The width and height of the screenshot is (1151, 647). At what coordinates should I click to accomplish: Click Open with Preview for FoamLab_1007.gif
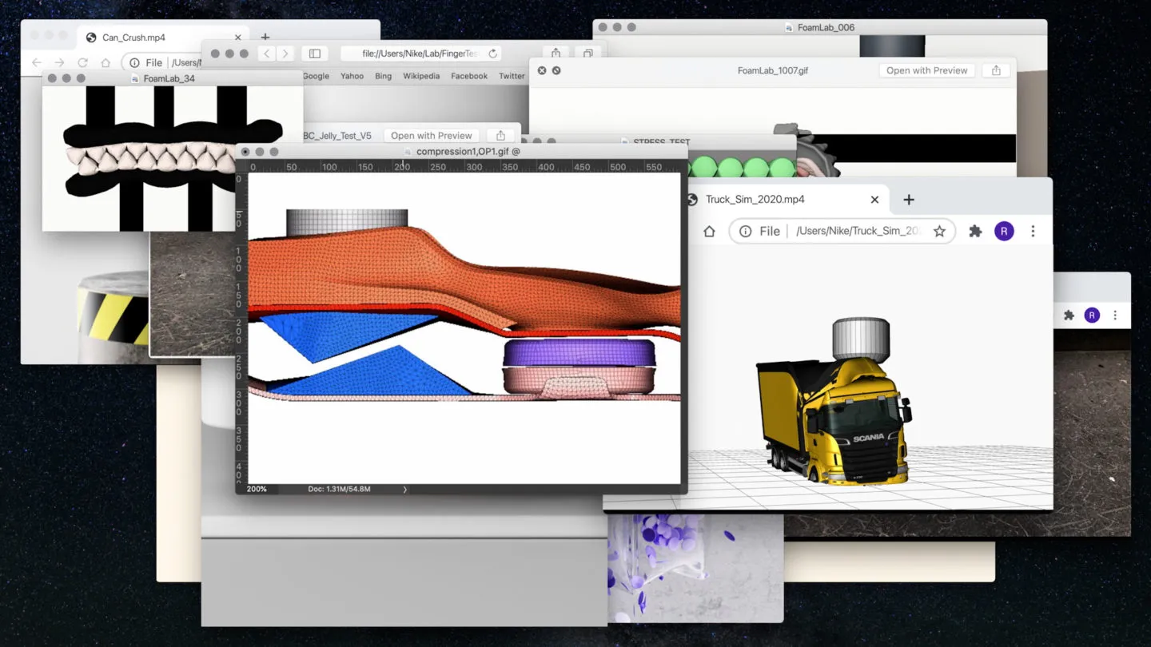927,70
